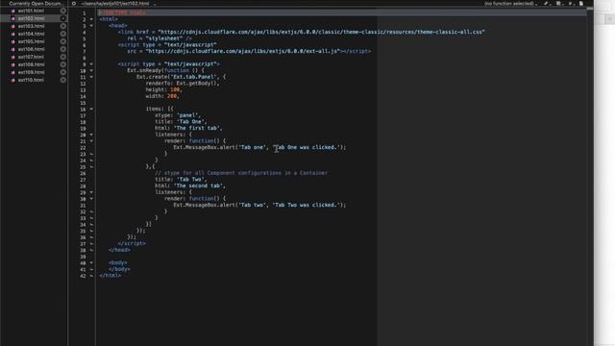Click the ext-all.js URL on line 7

click(243, 51)
